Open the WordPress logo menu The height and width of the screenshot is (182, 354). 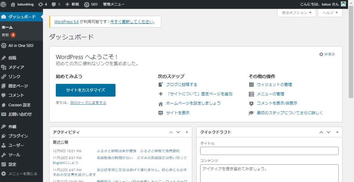tap(4, 4)
